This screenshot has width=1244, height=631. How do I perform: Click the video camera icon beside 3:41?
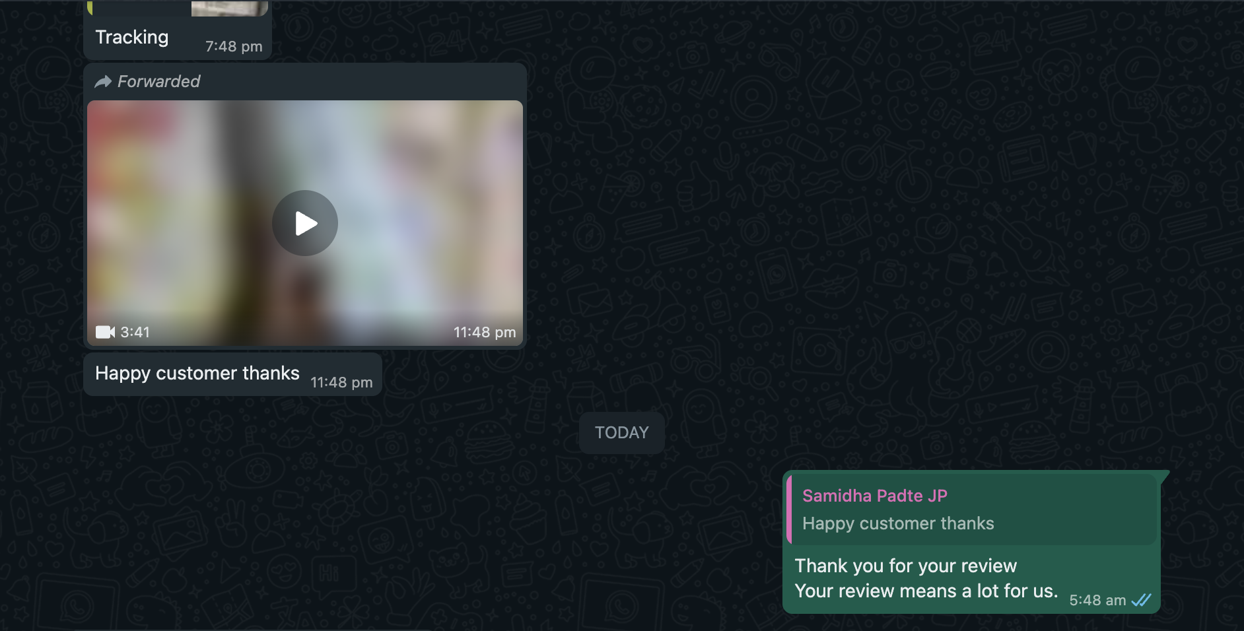tap(105, 332)
